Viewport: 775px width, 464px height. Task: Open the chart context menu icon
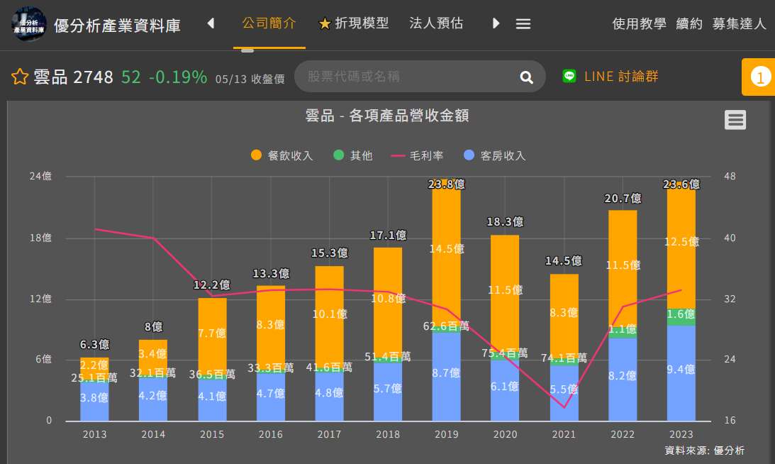(735, 120)
